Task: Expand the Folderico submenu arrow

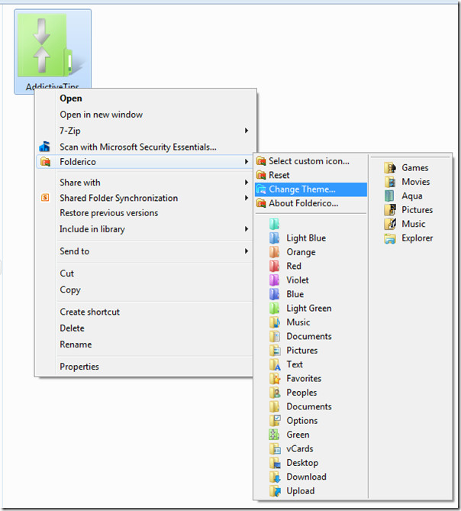Action: (x=247, y=162)
